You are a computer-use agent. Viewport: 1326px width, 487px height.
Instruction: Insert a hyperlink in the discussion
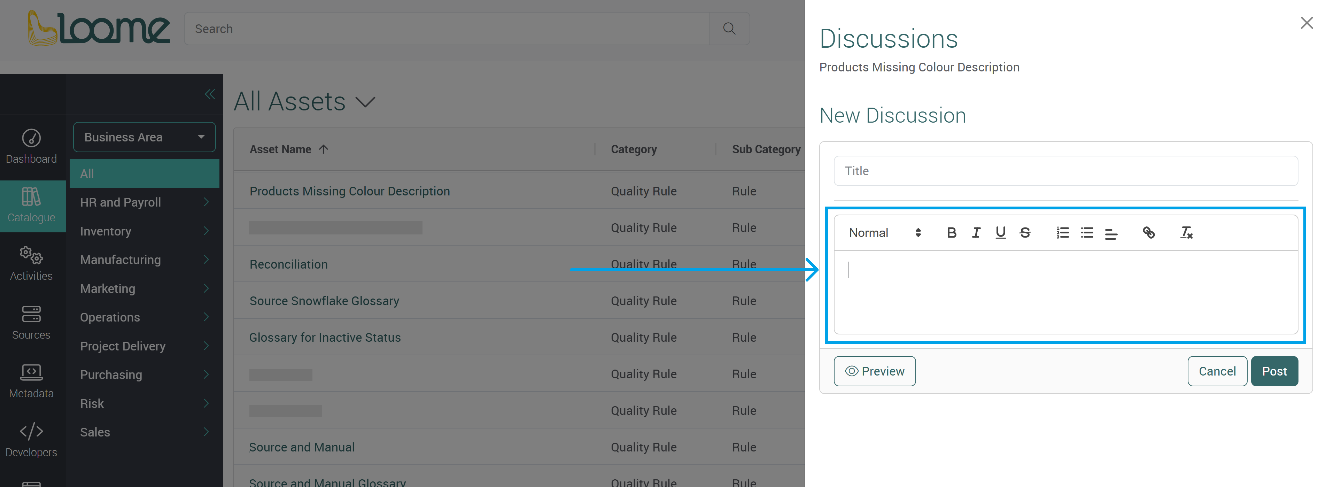[1148, 233]
